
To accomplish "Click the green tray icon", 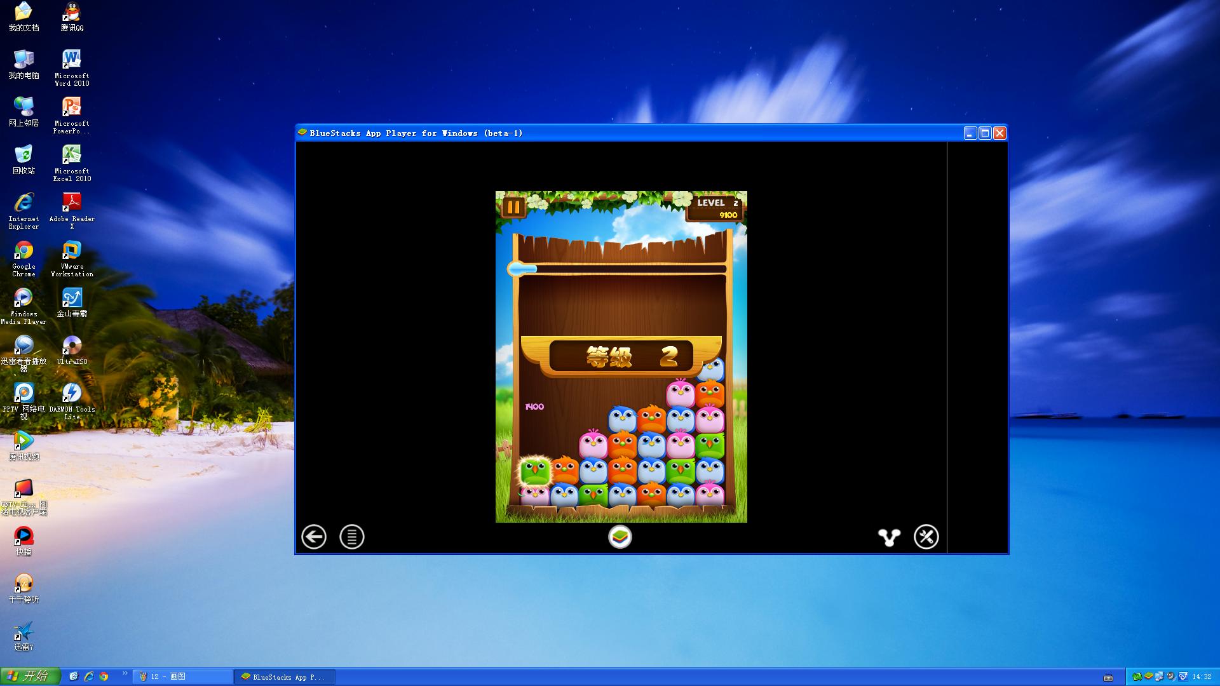I will tap(1137, 676).
